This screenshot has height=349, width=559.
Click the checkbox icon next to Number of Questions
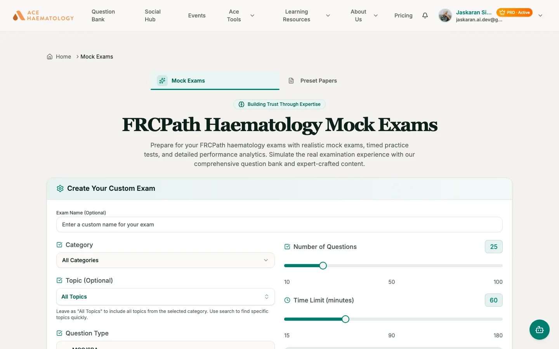pos(287,247)
